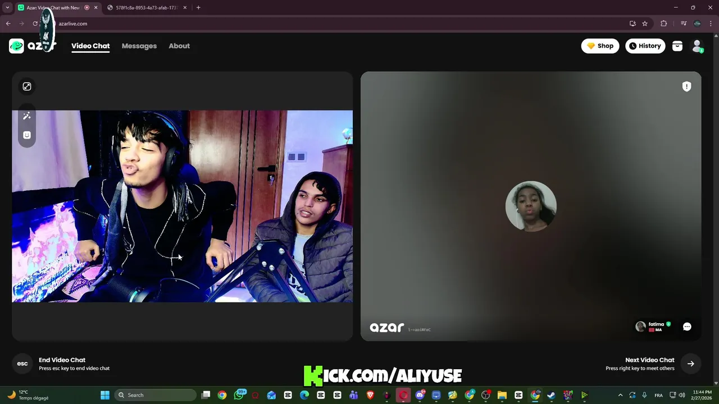Viewport: 719px width, 404px height.
Task: Open Task View in the taskbar
Action: click(206, 395)
